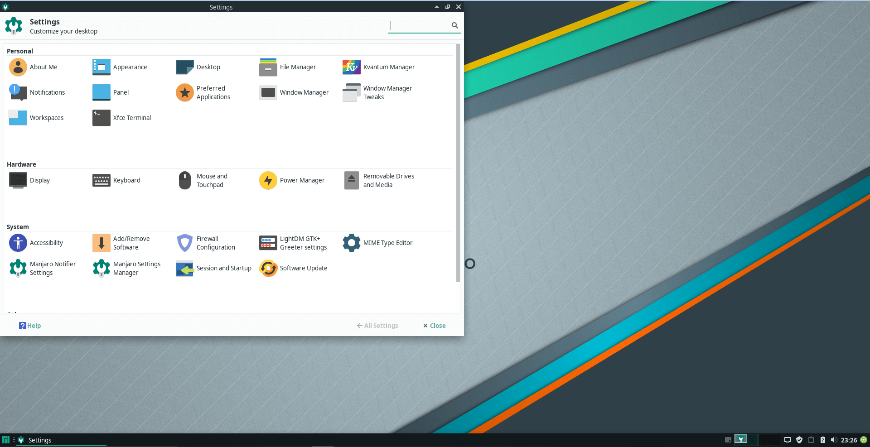
Task: Open LightDM GTK+ Greeter settings
Action: coord(293,243)
